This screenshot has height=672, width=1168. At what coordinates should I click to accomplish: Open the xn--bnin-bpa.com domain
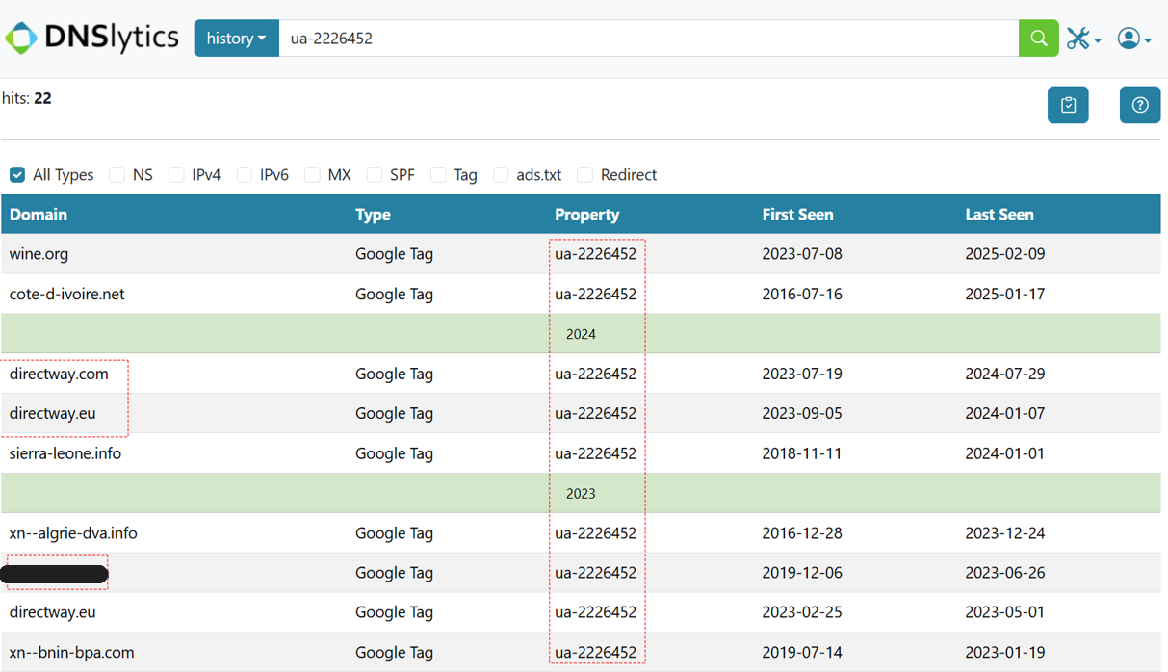(x=71, y=652)
